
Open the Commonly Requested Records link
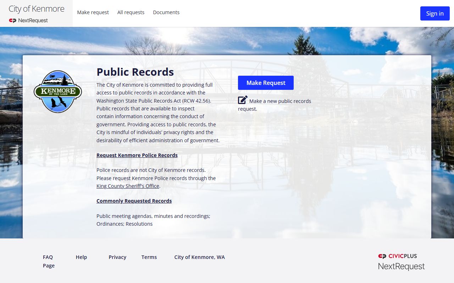pos(134,201)
